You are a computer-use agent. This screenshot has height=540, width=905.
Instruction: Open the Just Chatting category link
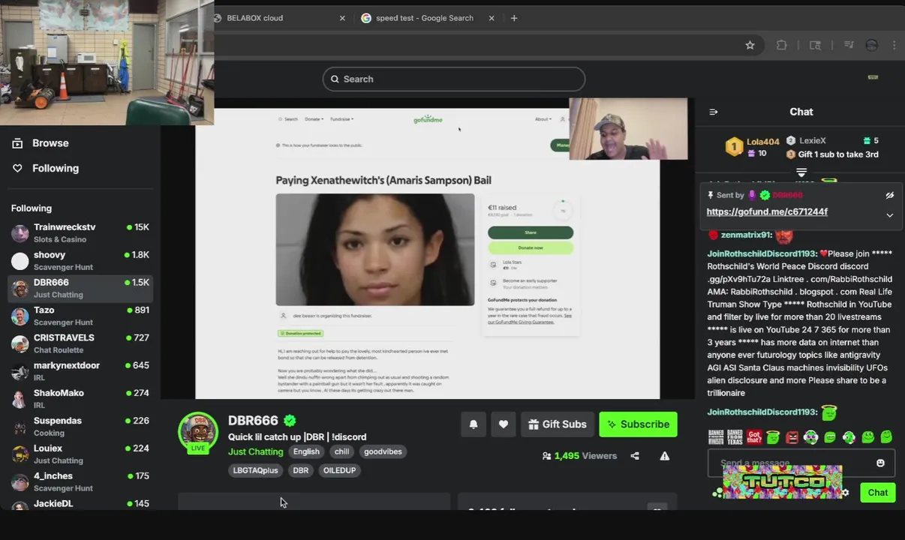point(256,451)
